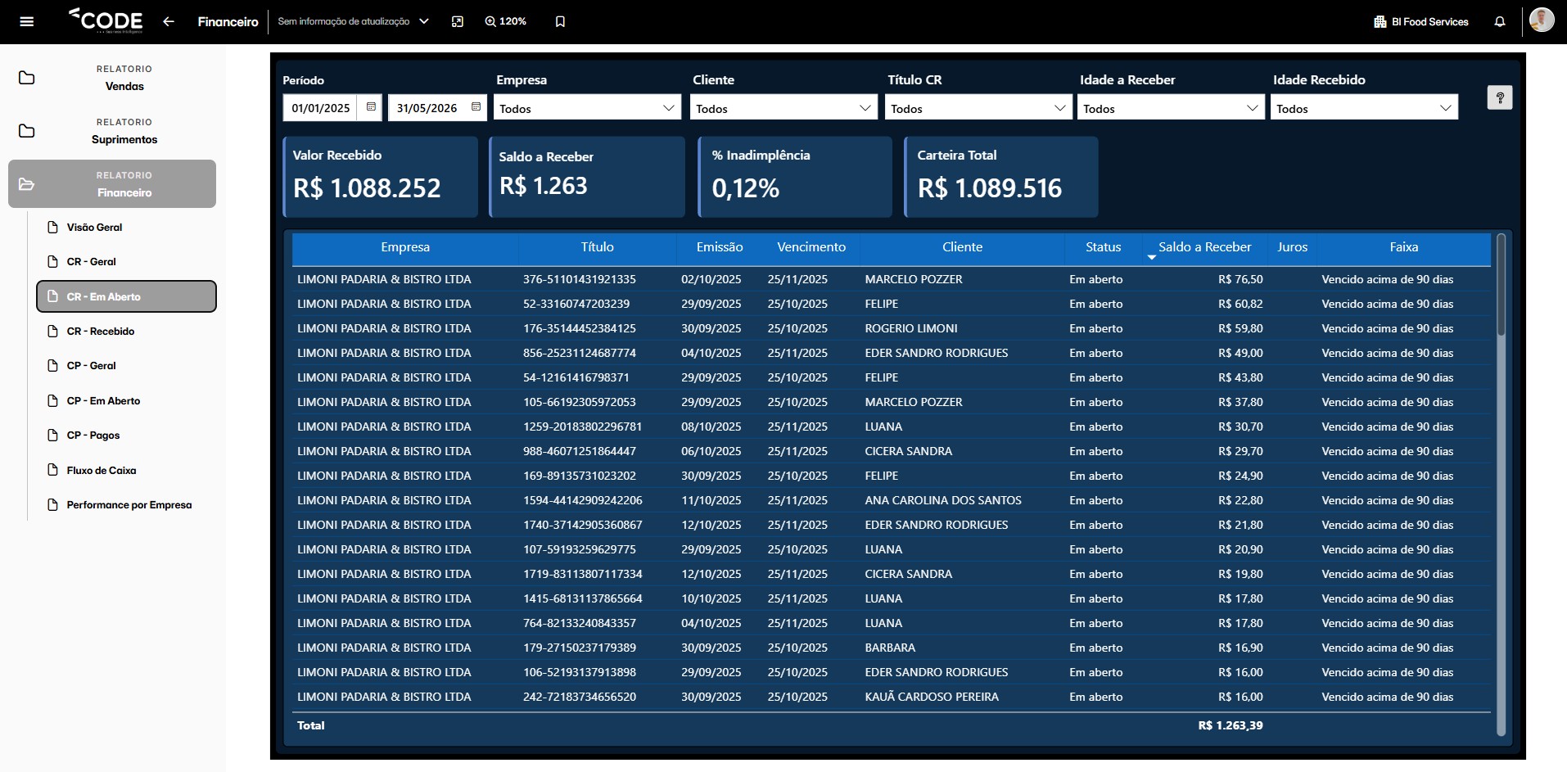Screen dimensions: 1567x772
Task: Click the BI Food Services building icon
Action: 1380,22
